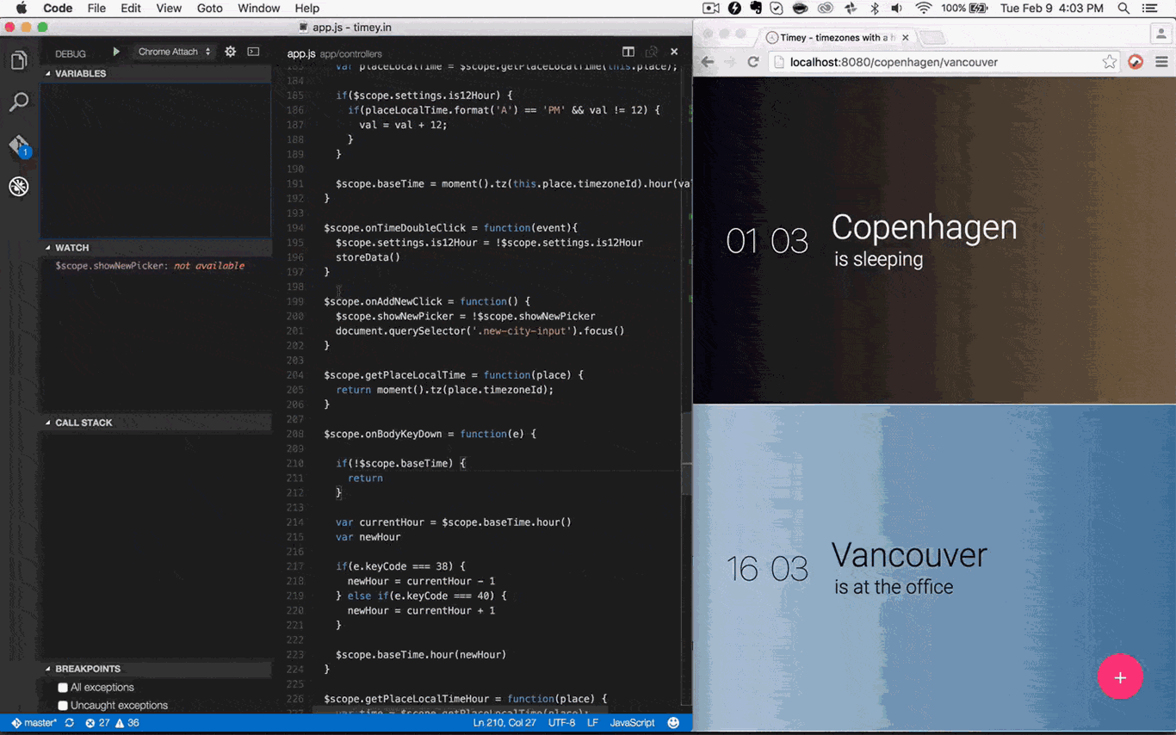Image resolution: width=1176 pixels, height=735 pixels.
Task: Enable the Uncaught exceptions breakpoint
Action: coord(63,705)
